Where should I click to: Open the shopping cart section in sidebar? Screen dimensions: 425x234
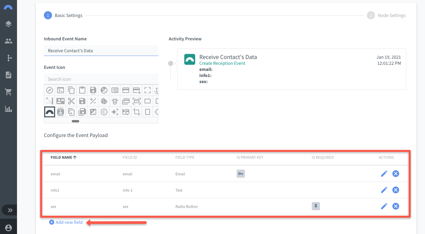[8, 92]
